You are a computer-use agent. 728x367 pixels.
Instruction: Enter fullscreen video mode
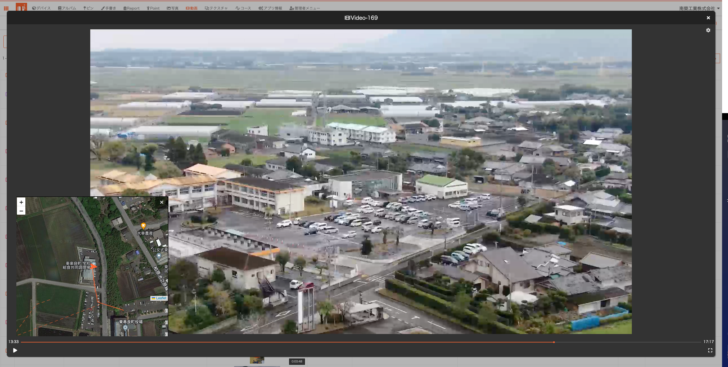coord(710,350)
